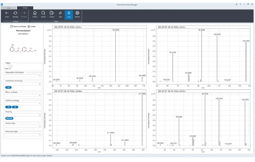This screenshot has height=162, width=255.
Task: Click the Create button
Action: (32, 27)
